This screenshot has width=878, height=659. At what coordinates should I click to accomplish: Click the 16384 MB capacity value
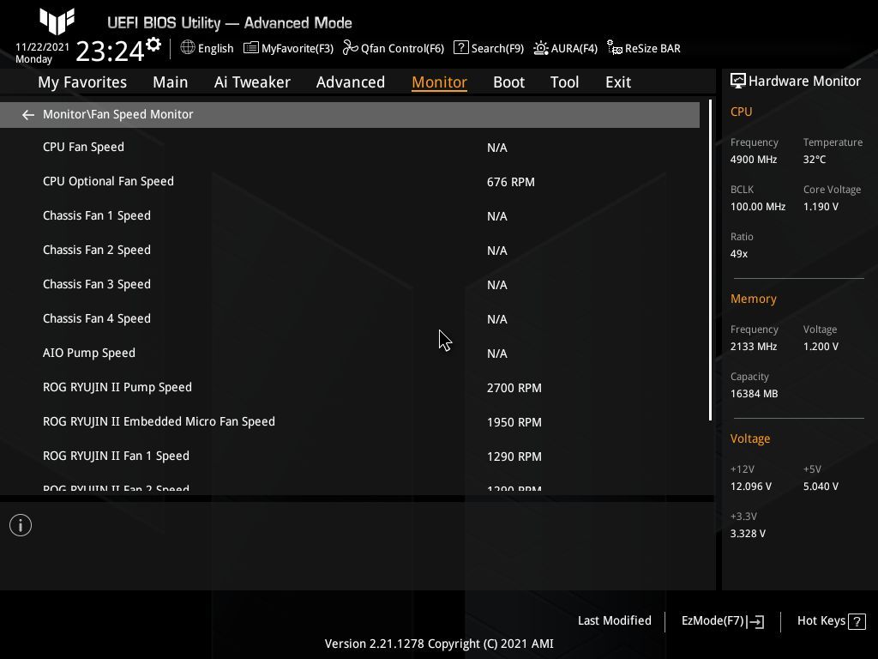754,394
